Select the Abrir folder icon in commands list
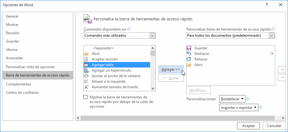The image size is (288, 132). pyautogui.click(x=86, y=54)
